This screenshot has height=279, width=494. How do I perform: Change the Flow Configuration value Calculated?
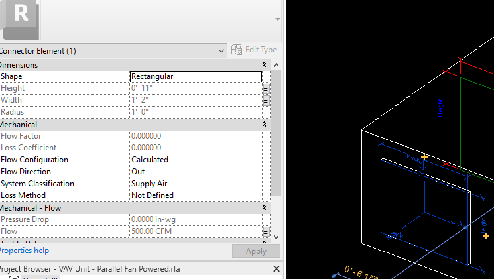click(x=196, y=160)
